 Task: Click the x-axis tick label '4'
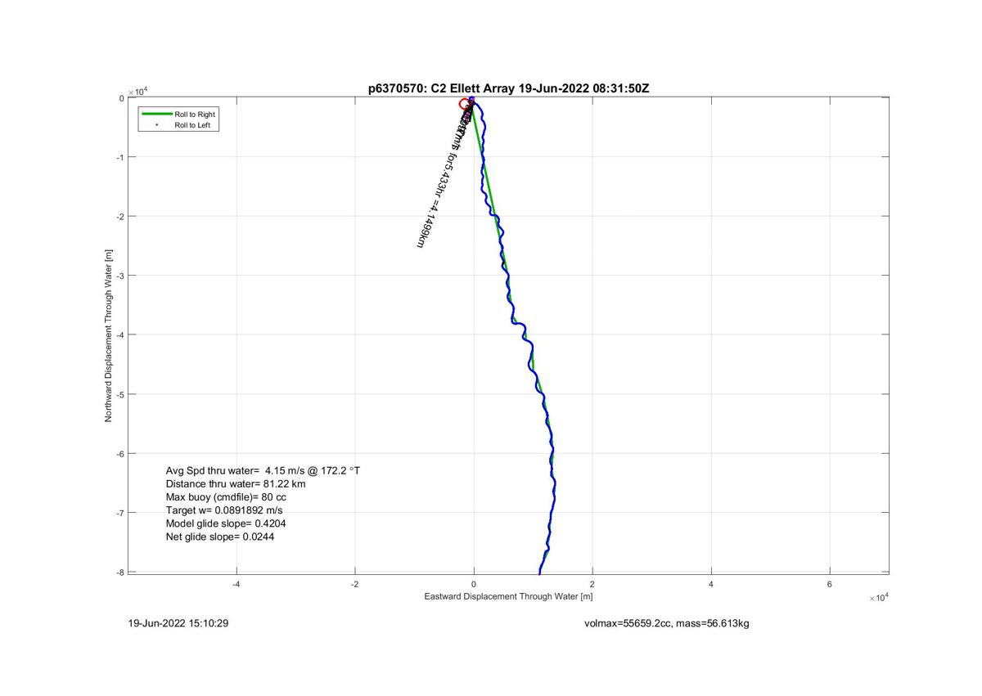click(711, 584)
